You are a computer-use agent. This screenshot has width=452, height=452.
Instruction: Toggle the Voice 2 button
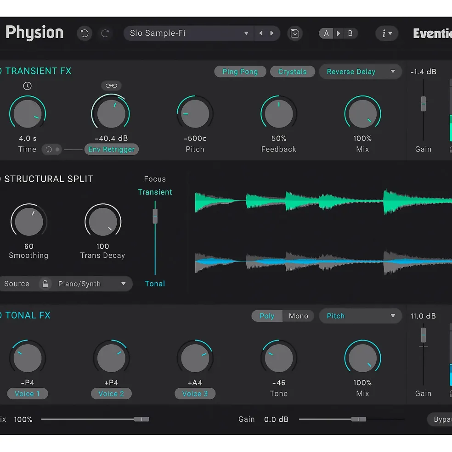111,394
